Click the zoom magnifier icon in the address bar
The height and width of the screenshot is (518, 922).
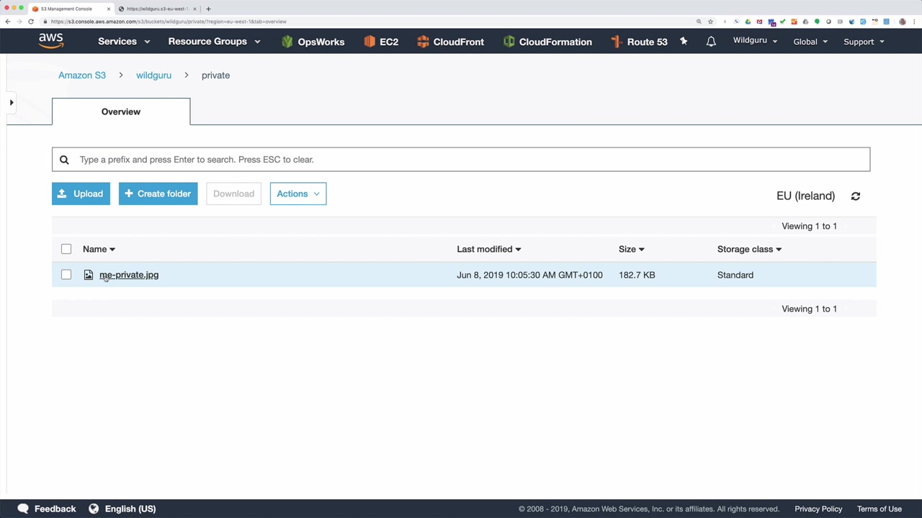tap(699, 22)
